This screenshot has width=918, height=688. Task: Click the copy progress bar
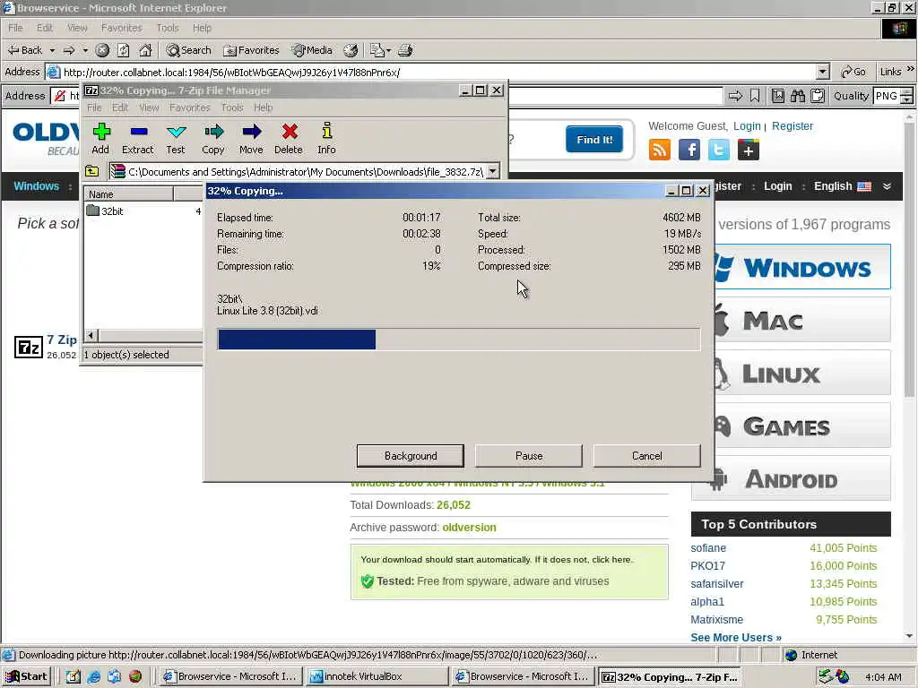(458, 340)
